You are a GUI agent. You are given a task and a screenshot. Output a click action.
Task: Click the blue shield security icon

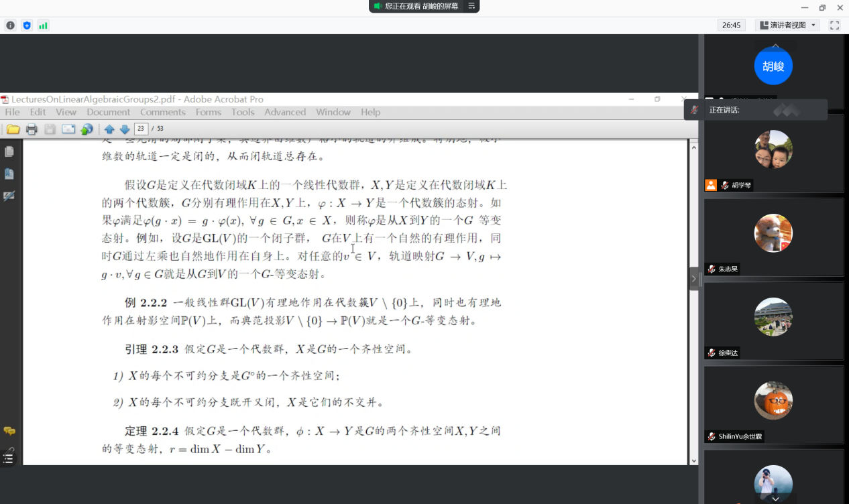tap(27, 25)
